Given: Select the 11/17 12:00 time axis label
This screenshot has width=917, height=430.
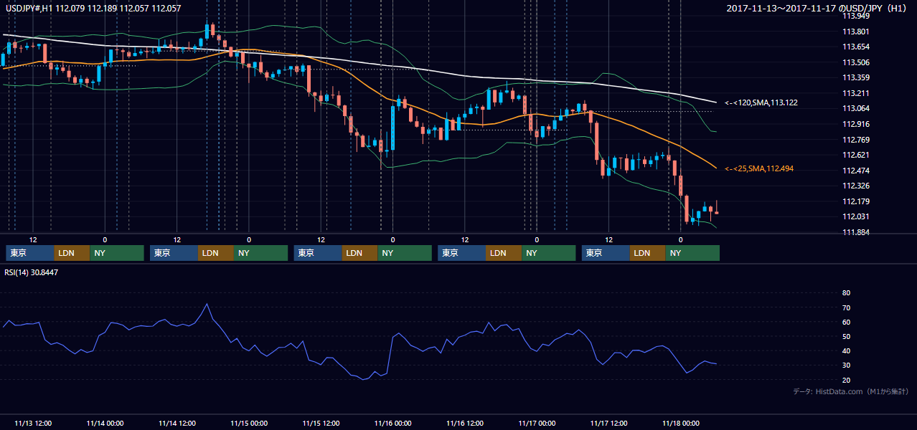Looking at the screenshot, I should [x=608, y=423].
